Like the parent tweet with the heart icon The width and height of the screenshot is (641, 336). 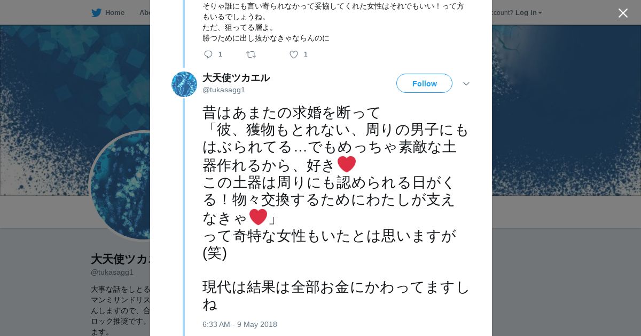[294, 54]
